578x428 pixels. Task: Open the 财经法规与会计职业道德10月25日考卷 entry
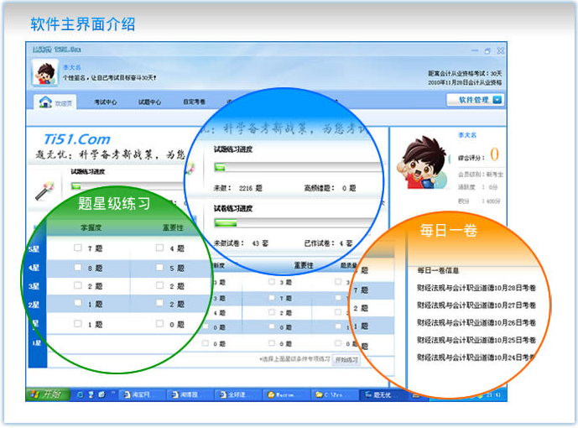[476, 340]
